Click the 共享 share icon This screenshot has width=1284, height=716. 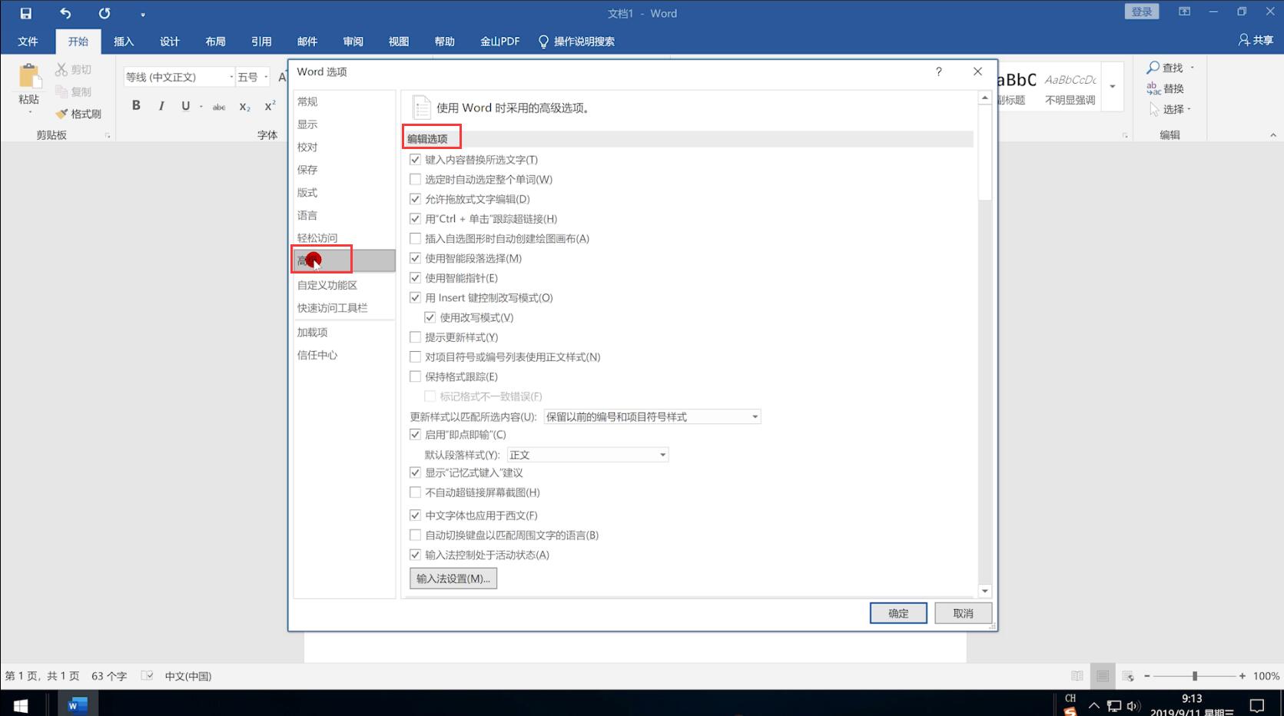pyautogui.click(x=1256, y=40)
